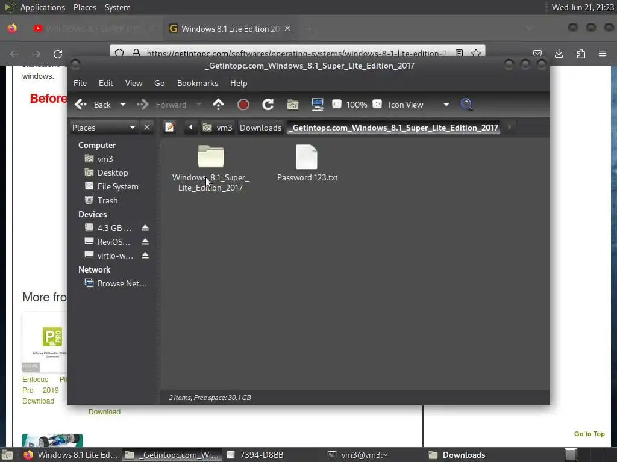Image resolution: width=617 pixels, height=462 pixels.
Task: Select the Password 123.txt file
Action: (x=307, y=163)
